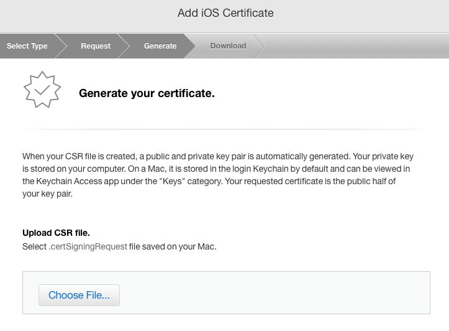The image size is (449, 331).
Task: Open the Request step in breadcrumb
Action: [96, 46]
